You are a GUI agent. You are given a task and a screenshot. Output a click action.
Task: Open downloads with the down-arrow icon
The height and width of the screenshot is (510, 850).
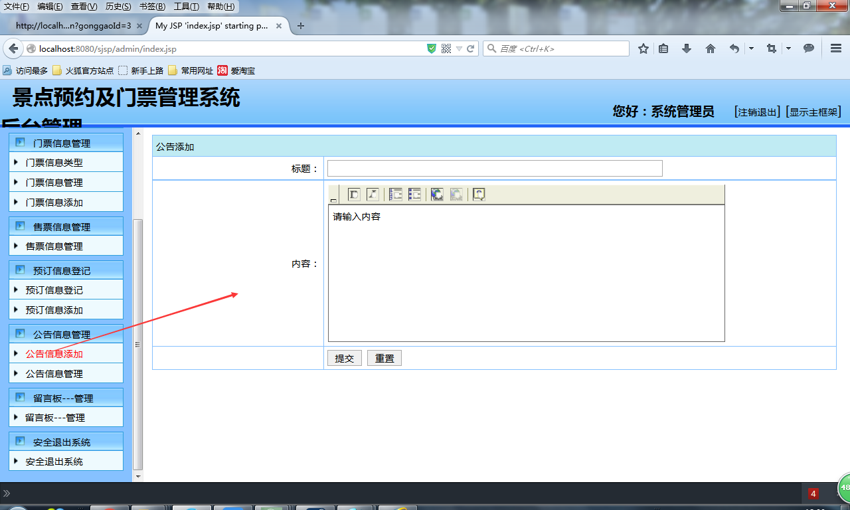(687, 48)
